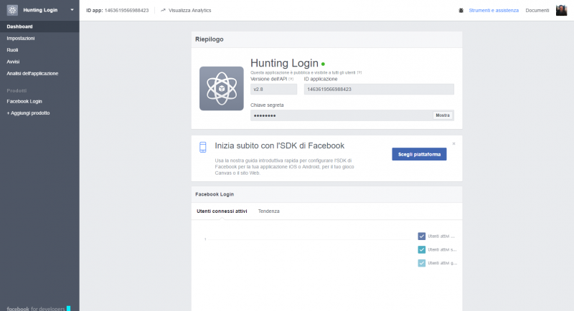Open Strumenti e assistenza
This screenshot has height=311, width=574.
tap(494, 11)
